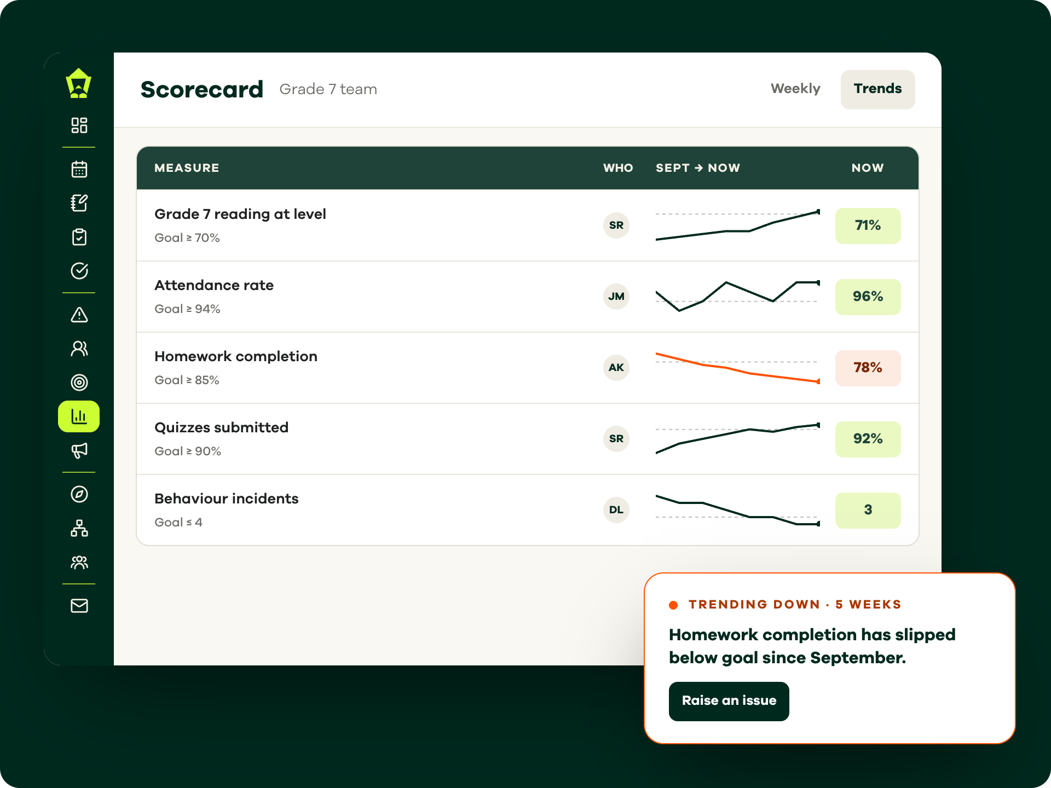This screenshot has width=1051, height=788.
Task: Click the Raise an issue button
Action: tap(729, 701)
